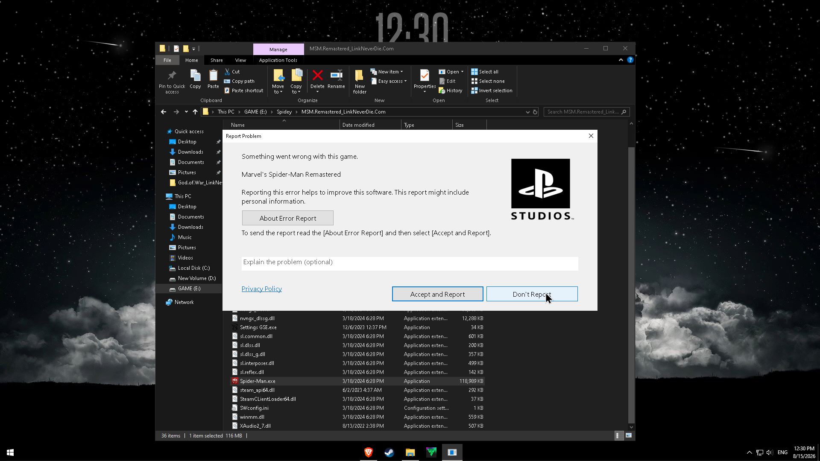Collapse the ribbon with the chevron

[621, 60]
